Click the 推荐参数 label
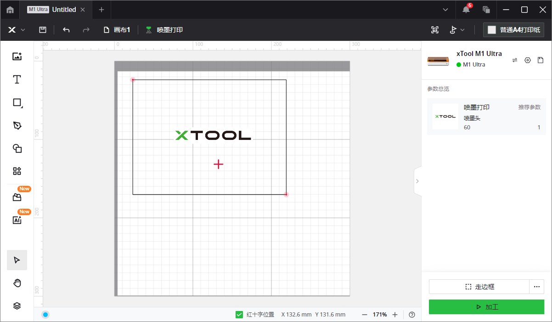This screenshot has width=552, height=322. 529,107
